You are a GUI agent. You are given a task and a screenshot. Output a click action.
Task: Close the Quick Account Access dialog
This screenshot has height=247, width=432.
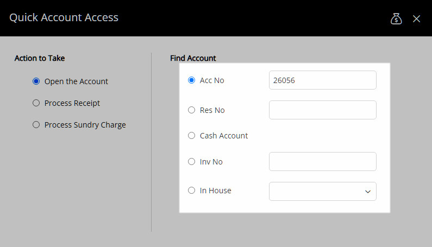pyautogui.click(x=416, y=18)
